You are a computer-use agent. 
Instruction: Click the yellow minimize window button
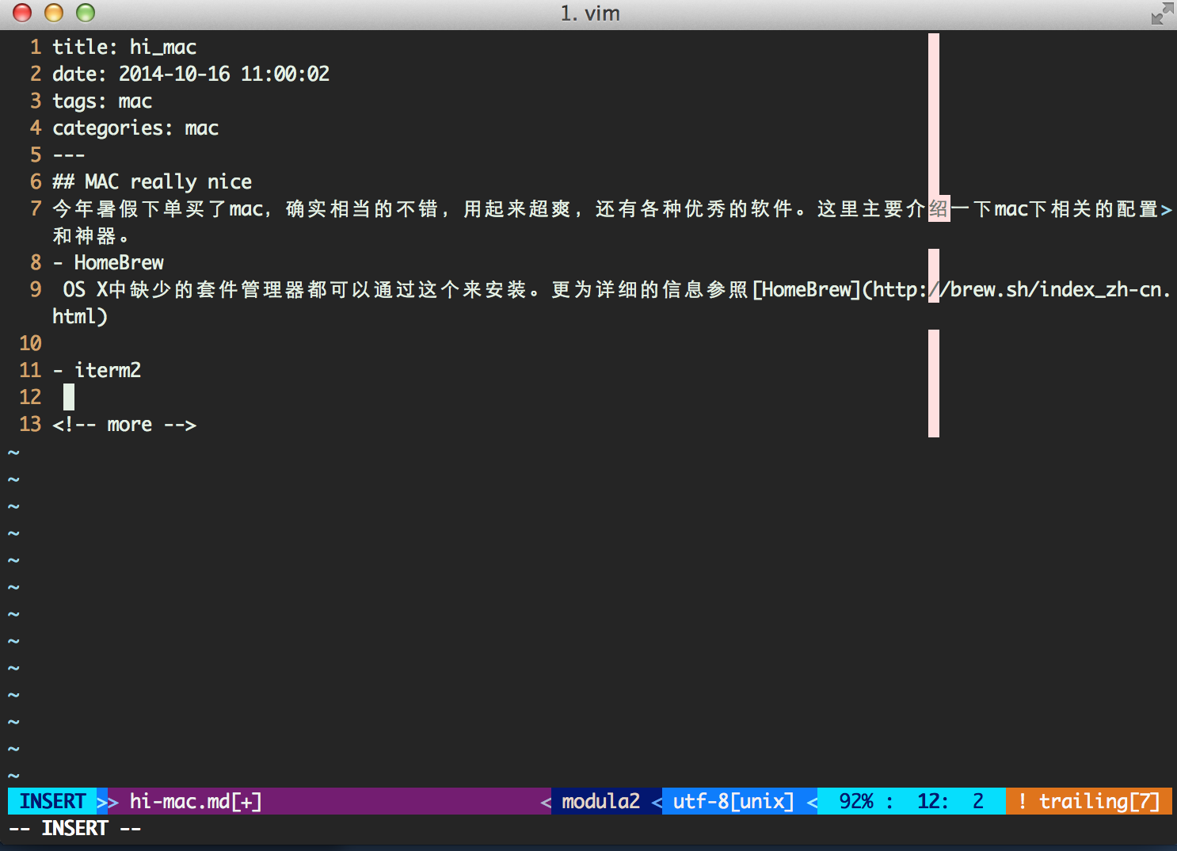tap(54, 13)
